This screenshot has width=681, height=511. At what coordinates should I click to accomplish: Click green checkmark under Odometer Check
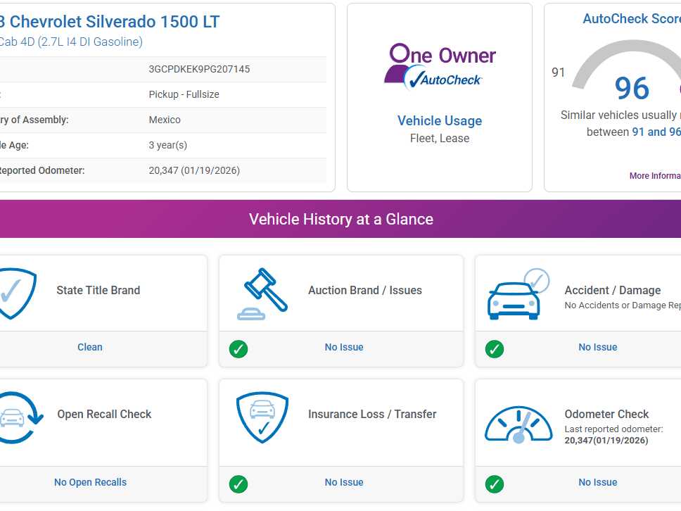click(495, 484)
